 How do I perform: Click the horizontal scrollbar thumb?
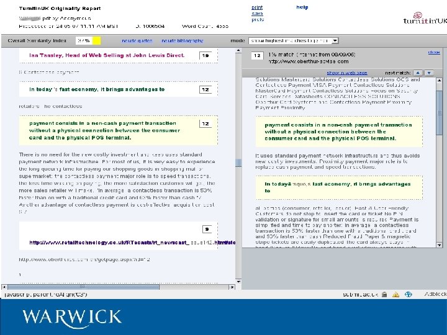83,287
